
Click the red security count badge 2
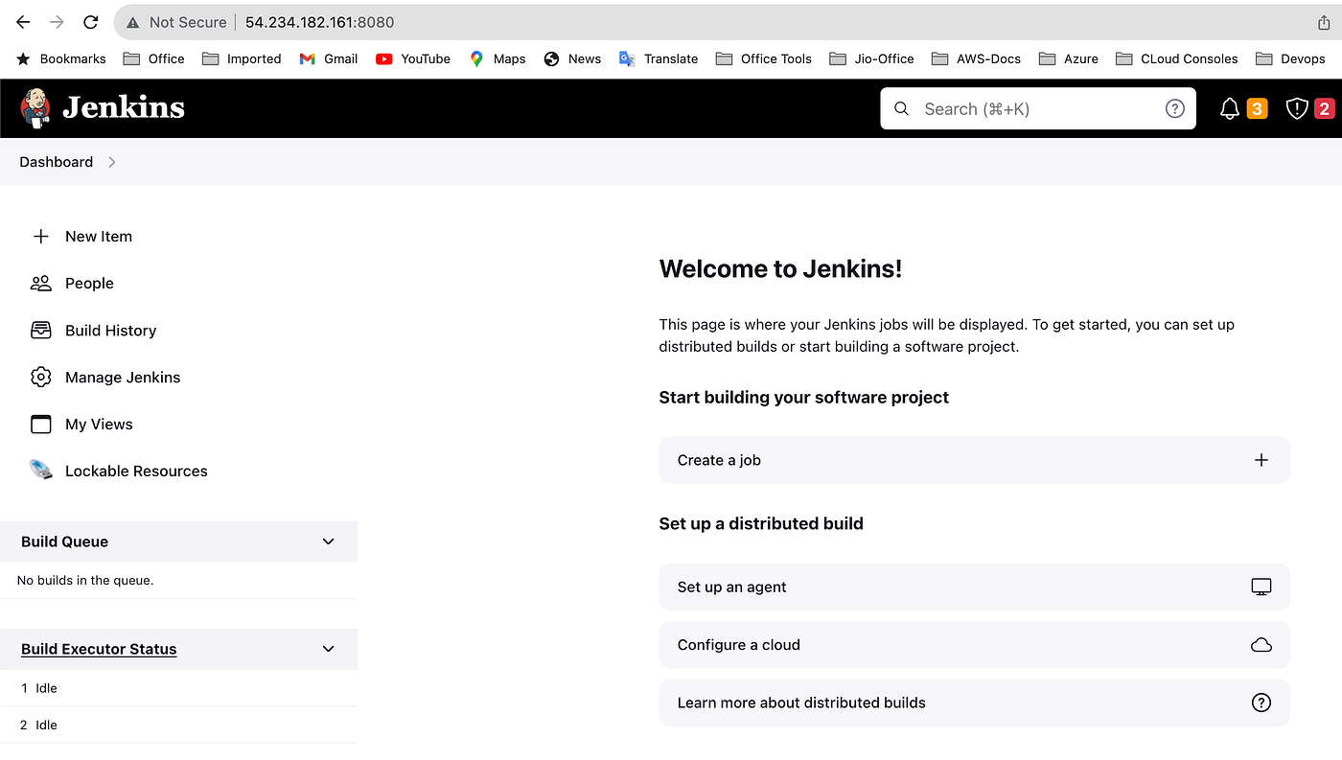1324,108
